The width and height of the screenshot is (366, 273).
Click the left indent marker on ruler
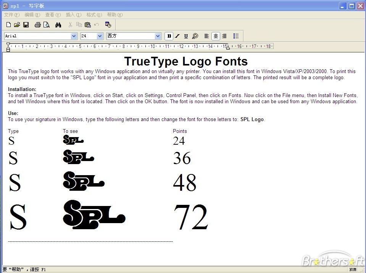coord(8,47)
